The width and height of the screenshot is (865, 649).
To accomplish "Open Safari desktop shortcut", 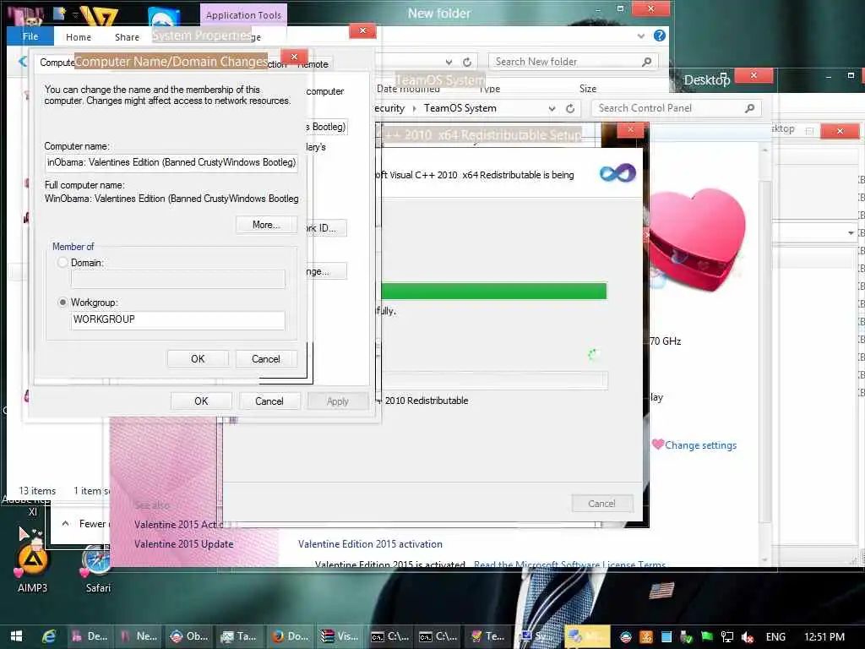I will 98,567.
